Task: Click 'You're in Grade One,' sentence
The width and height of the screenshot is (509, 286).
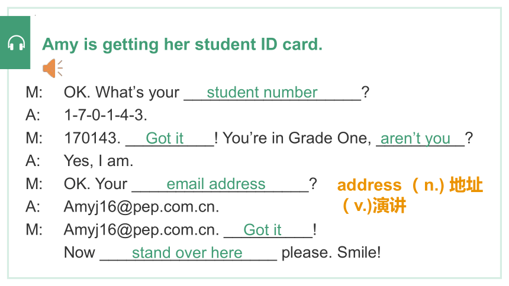Action: point(297,138)
